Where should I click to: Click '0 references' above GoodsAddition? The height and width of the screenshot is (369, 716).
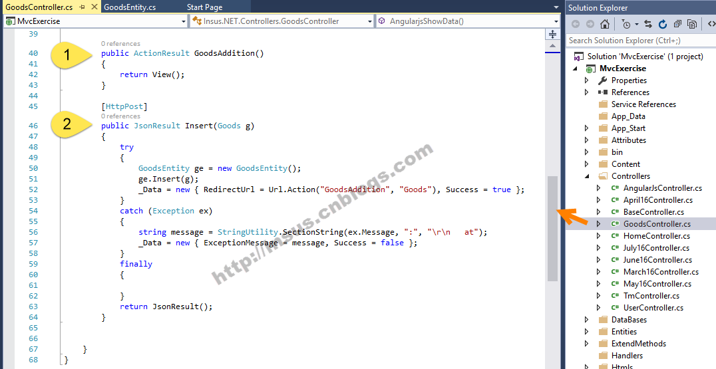(120, 44)
